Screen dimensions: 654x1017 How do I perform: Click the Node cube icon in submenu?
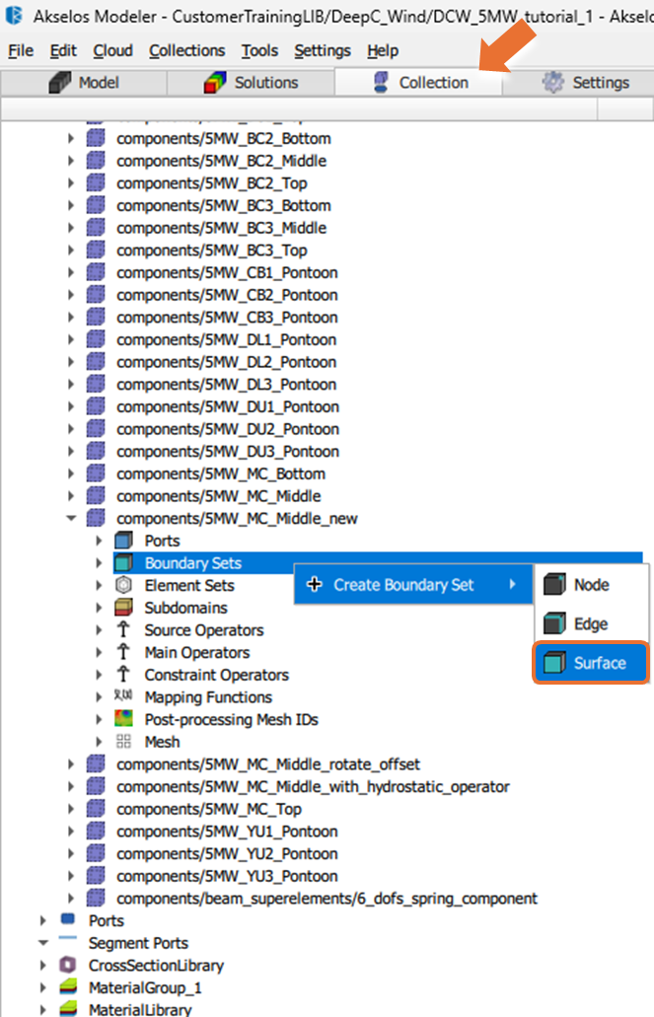[x=554, y=584]
